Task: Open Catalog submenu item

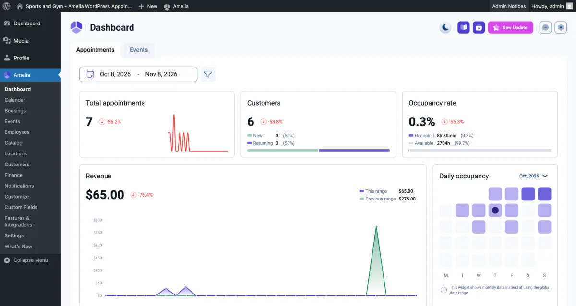Action: pyautogui.click(x=13, y=143)
